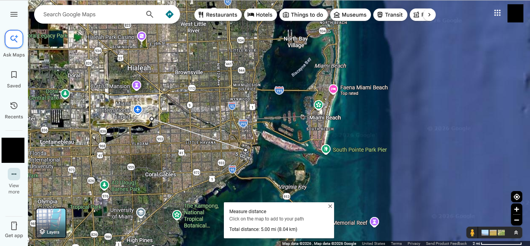This screenshot has width=530, height=246.
Task: Select the Street View pegman
Action: pyautogui.click(x=472, y=232)
